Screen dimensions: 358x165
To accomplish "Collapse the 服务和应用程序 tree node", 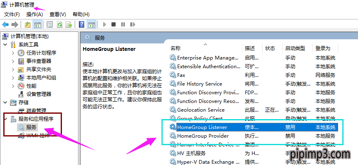I will (5, 119).
